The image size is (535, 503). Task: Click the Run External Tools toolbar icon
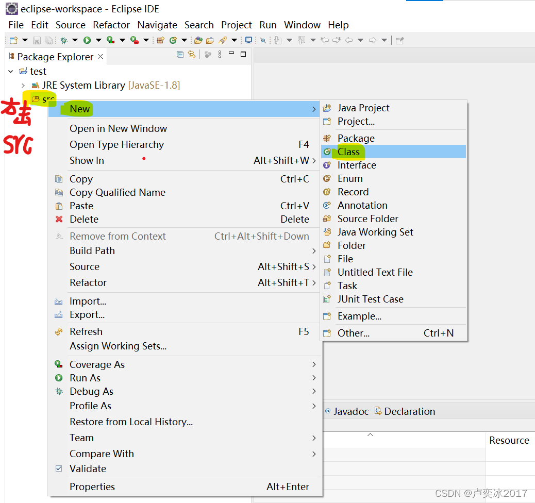[135, 40]
